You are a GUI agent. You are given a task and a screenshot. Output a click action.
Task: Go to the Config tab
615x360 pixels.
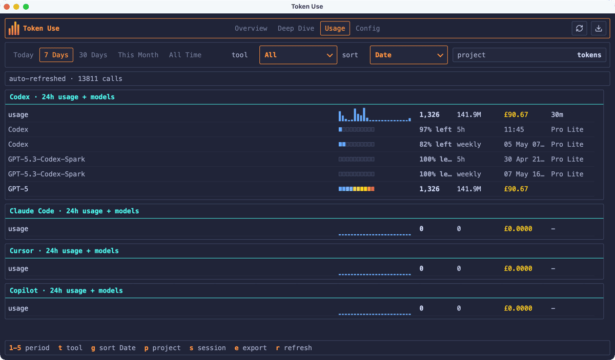[368, 29]
